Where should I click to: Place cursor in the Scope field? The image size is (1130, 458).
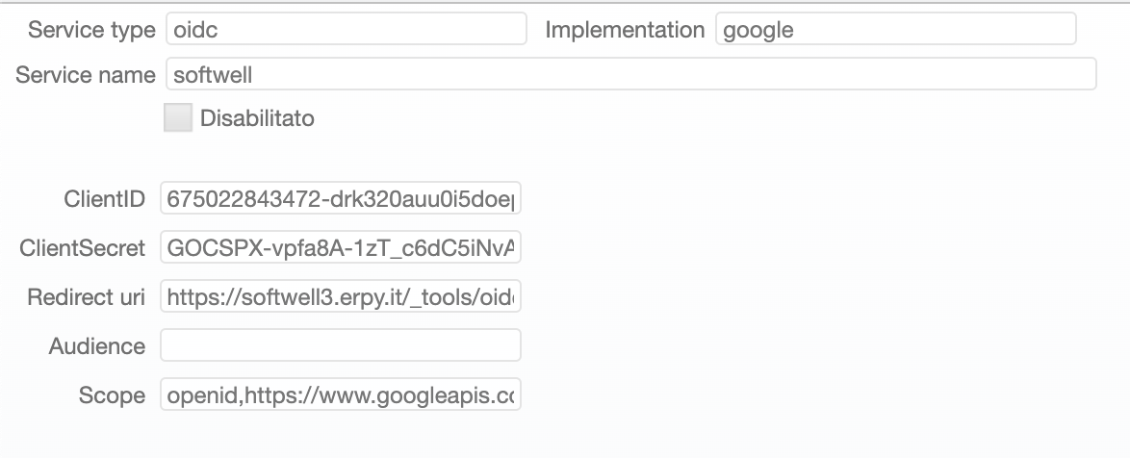[x=341, y=395]
